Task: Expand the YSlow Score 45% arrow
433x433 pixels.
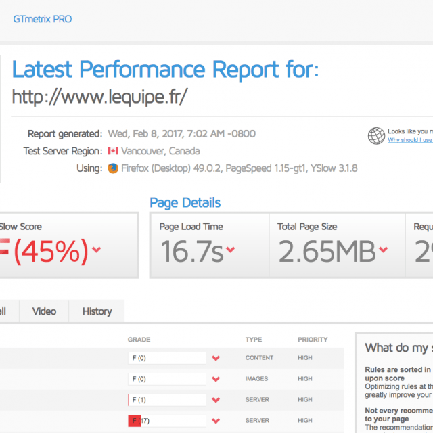Action: click(96, 250)
